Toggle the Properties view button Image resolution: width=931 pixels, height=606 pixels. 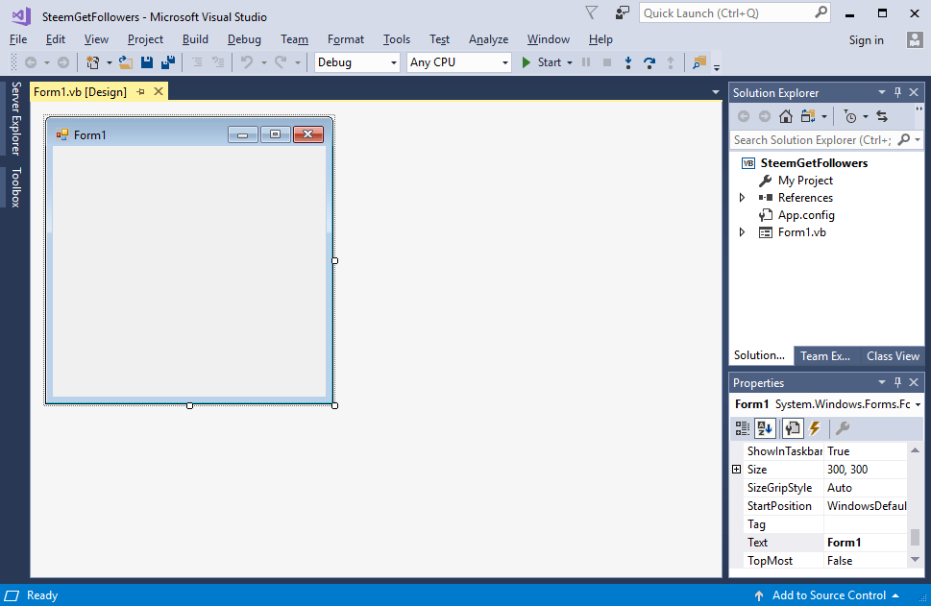pyautogui.click(x=792, y=428)
